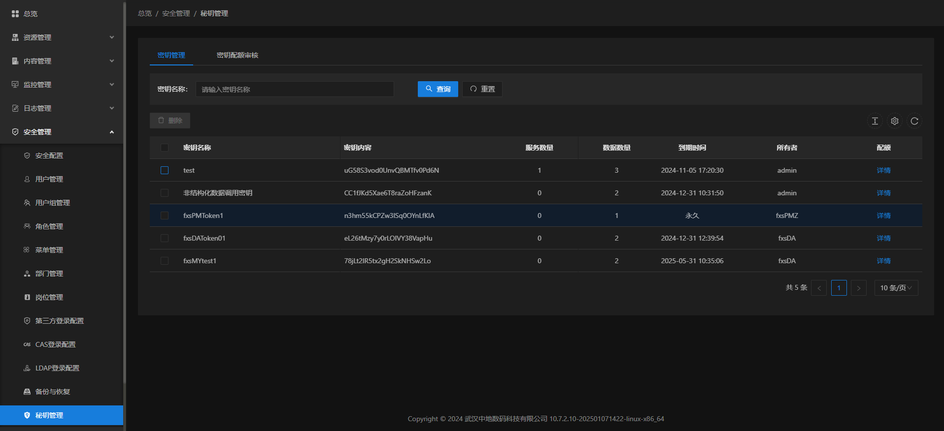Expand the 监控管理 menu arrow
Image resolution: width=944 pixels, height=431 pixels.
click(x=112, y=85)
